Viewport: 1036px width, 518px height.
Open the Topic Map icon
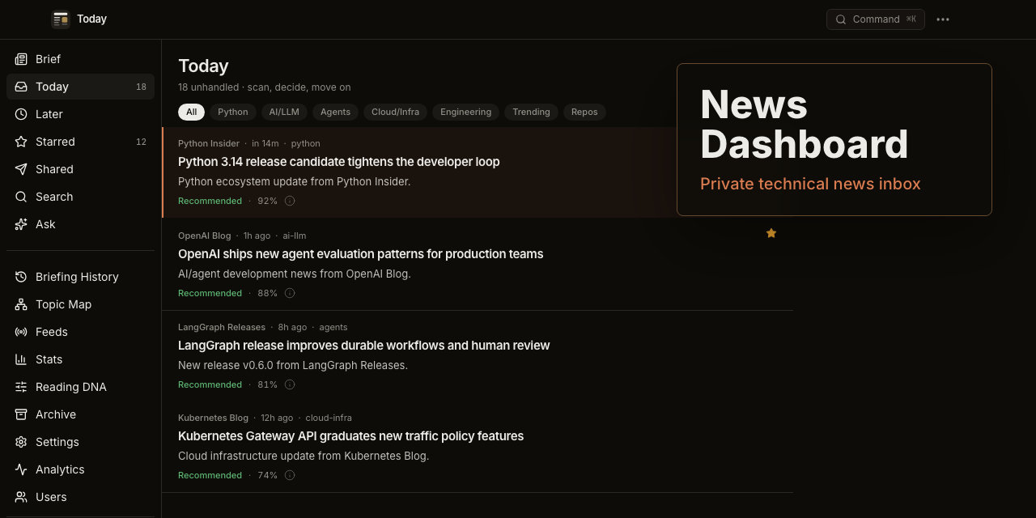pos(21,304)
